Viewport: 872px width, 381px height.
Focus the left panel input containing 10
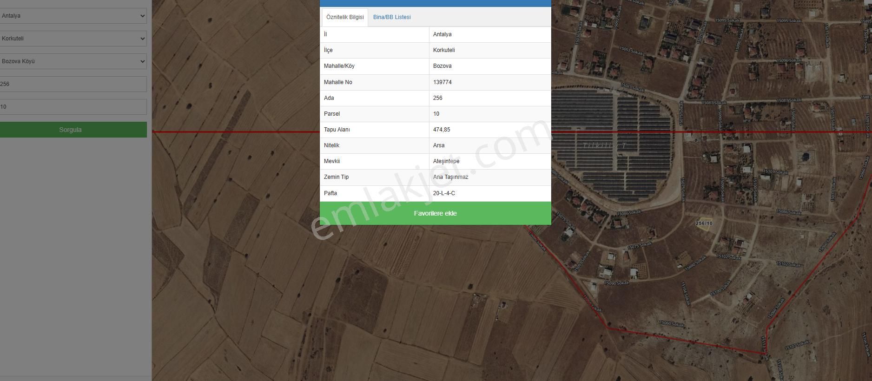73,107
